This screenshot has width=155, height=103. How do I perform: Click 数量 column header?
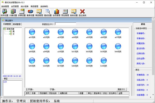coord(83,93)
